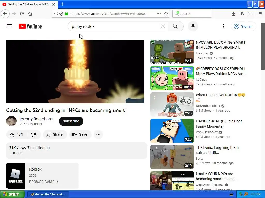Open 'I make YOUR NPCs are becoming smart' title
This screenshot has height=198, width=265.
tap(217, 176)
